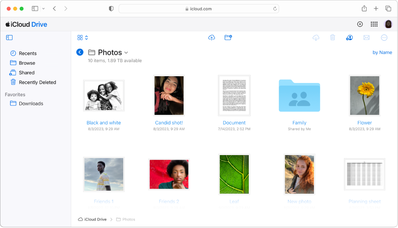Go forward in Safari history

click(x=66, y=9)
